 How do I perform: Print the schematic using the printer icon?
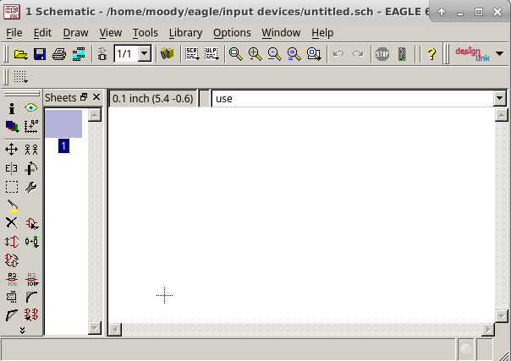click(x=59, y=54)
